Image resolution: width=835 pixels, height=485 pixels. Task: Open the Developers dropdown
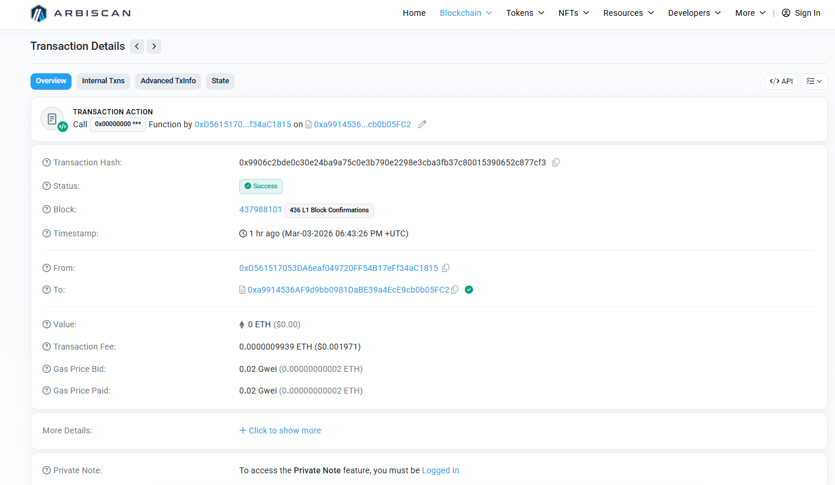point(694,13)
